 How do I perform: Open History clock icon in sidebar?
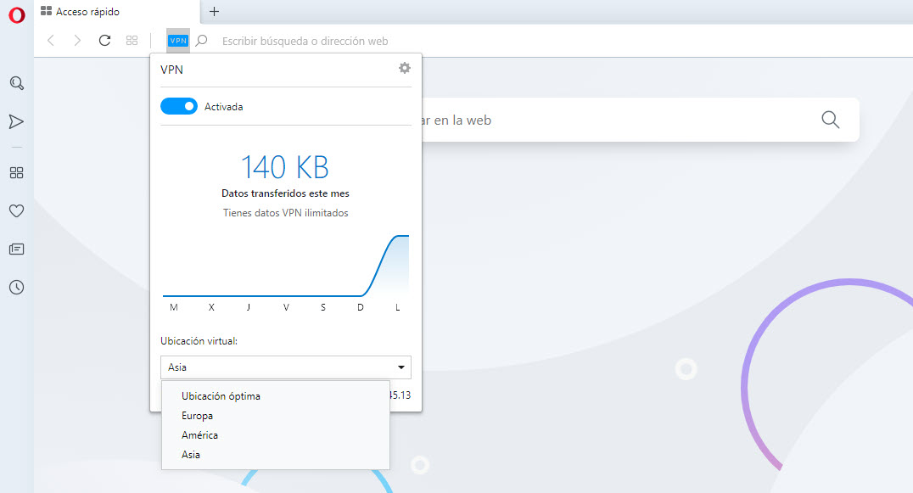tap(16, 287)
